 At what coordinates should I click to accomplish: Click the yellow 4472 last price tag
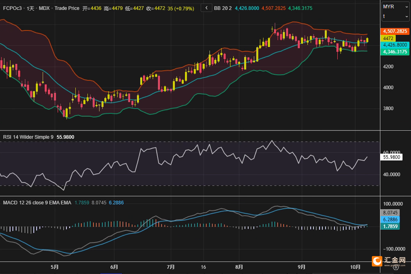point(388,38)
